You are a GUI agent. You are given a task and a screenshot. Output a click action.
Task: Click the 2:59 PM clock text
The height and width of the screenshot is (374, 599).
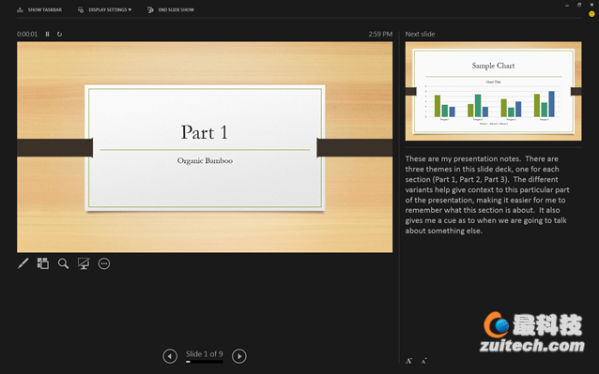[380, 34]
